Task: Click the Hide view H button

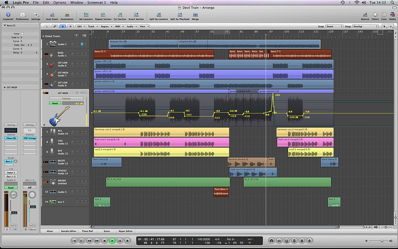Action: point(70,26)
